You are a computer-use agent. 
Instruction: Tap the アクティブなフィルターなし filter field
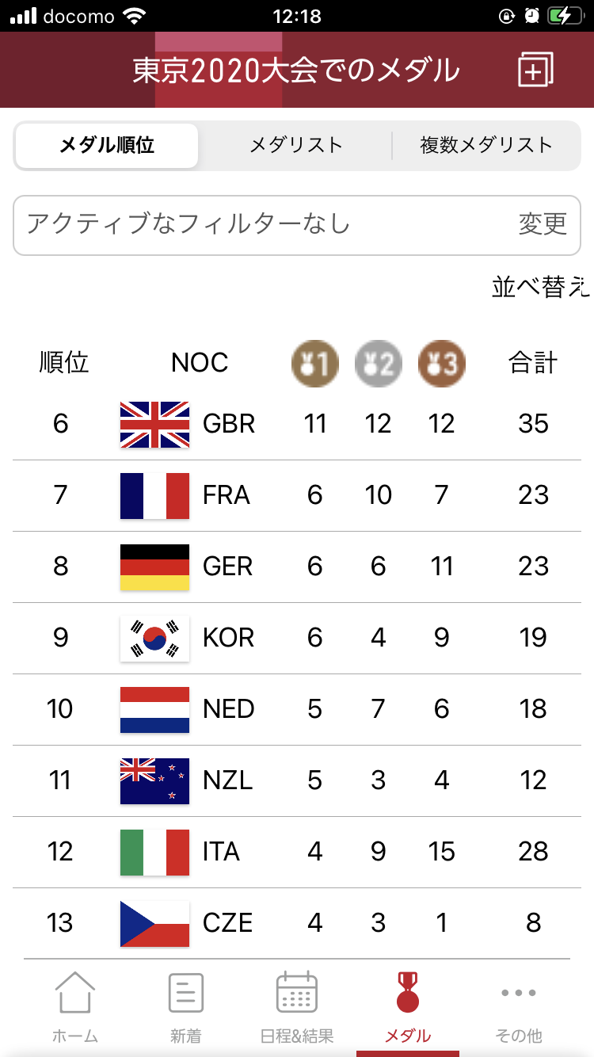click(238, 224)
